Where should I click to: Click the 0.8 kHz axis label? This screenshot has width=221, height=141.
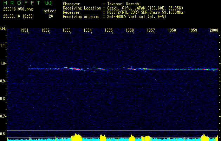[3, 99]
